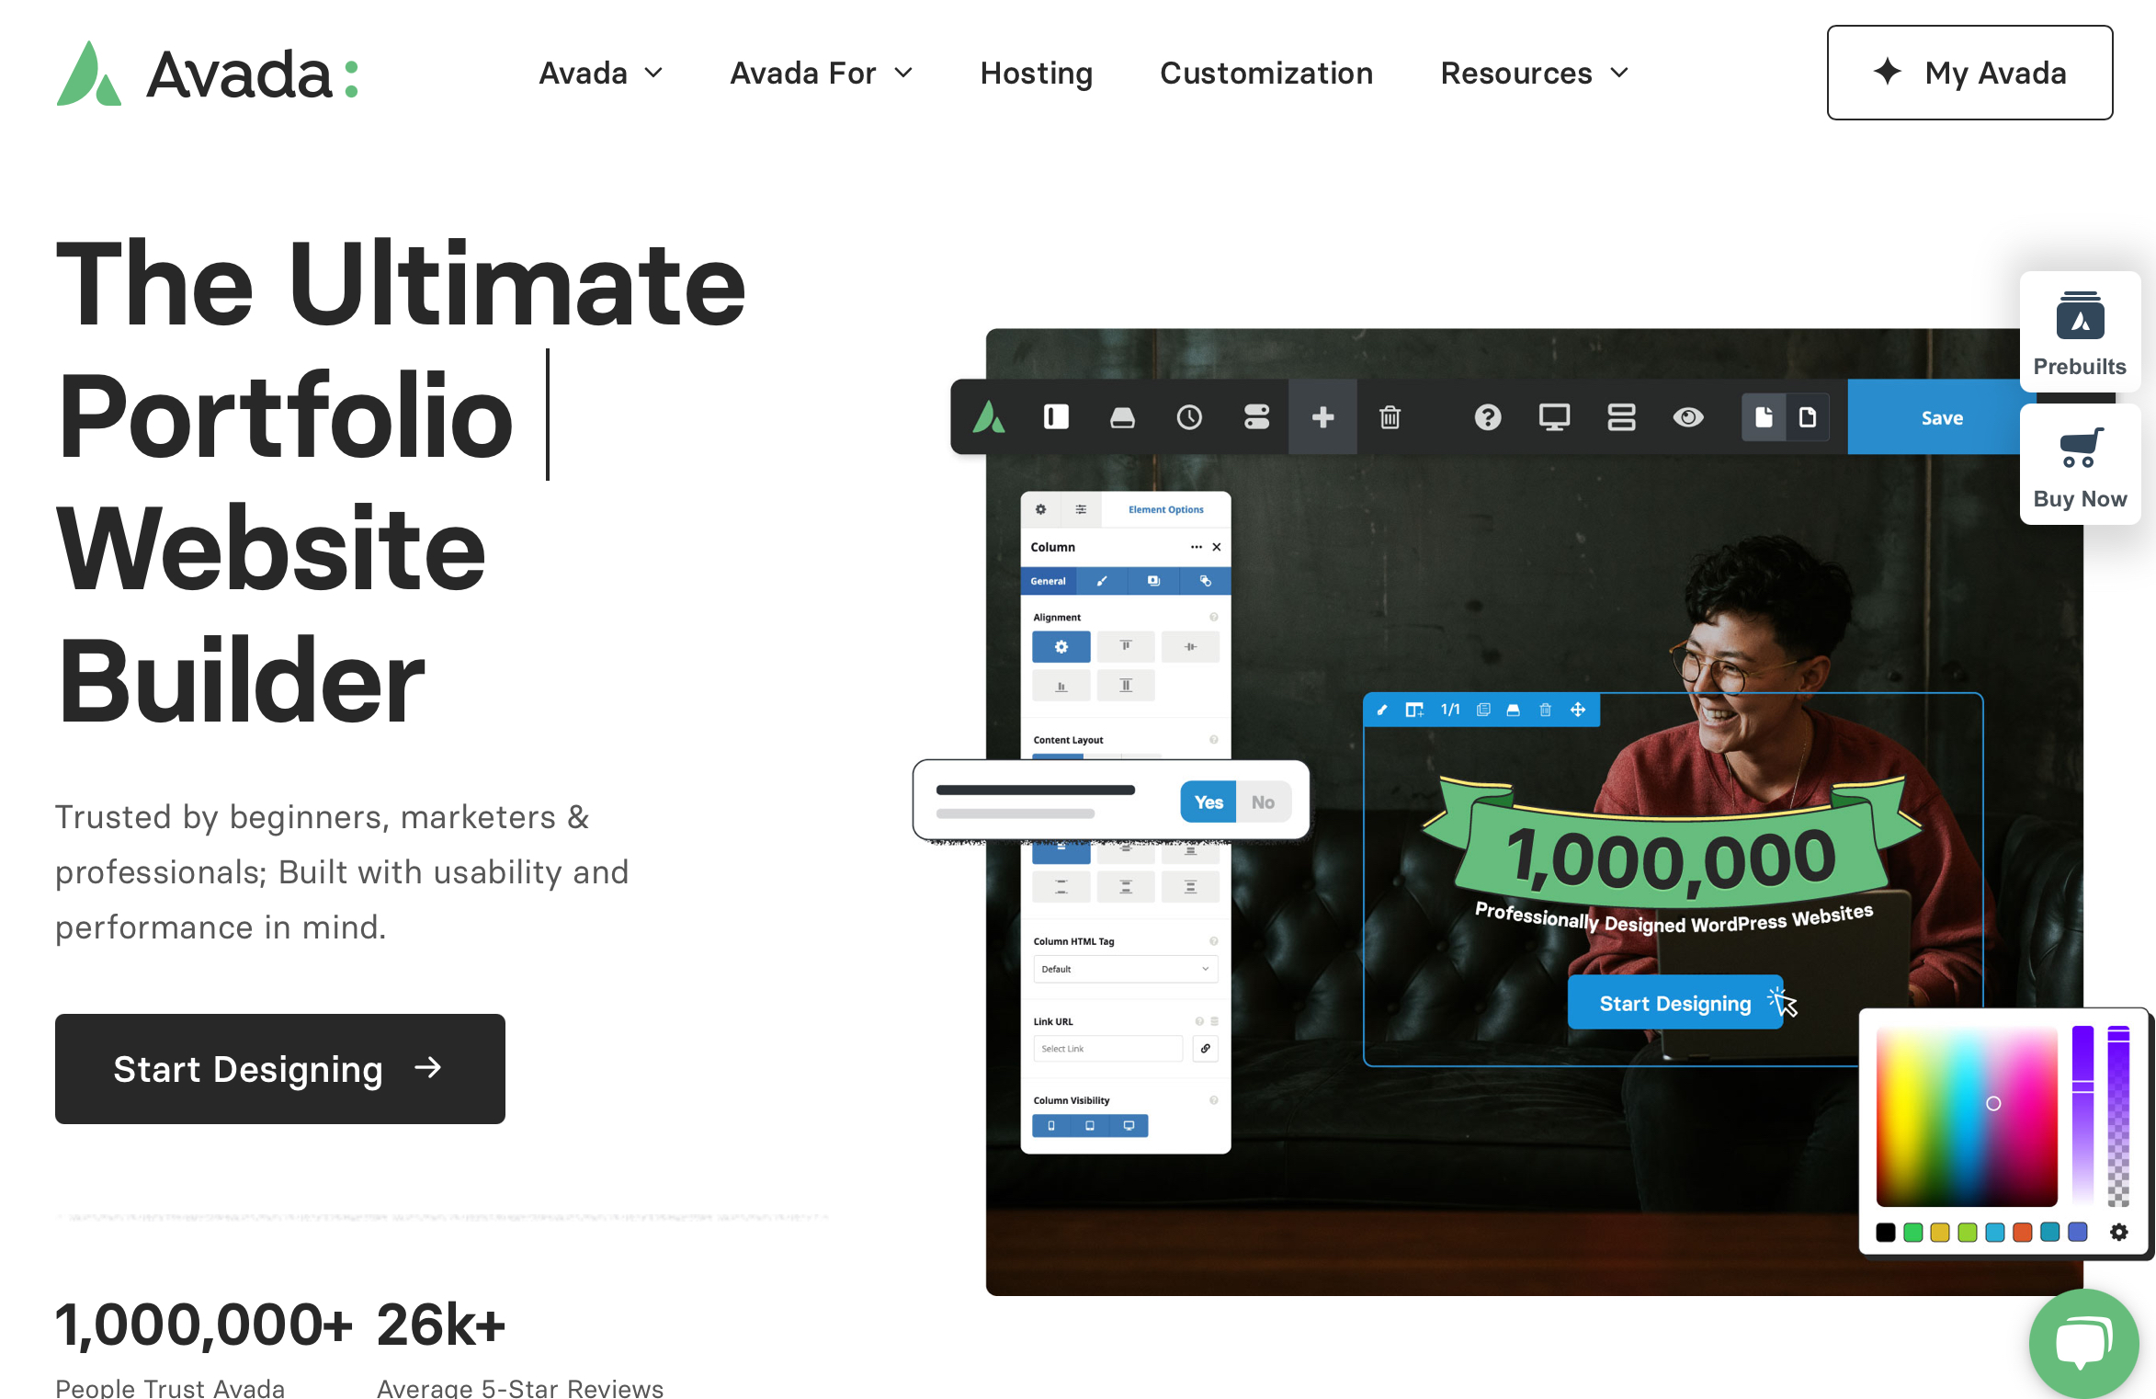The image size is (2156, 1399).
Task: Click the My Avada button
Action: tap(1969, 73)
